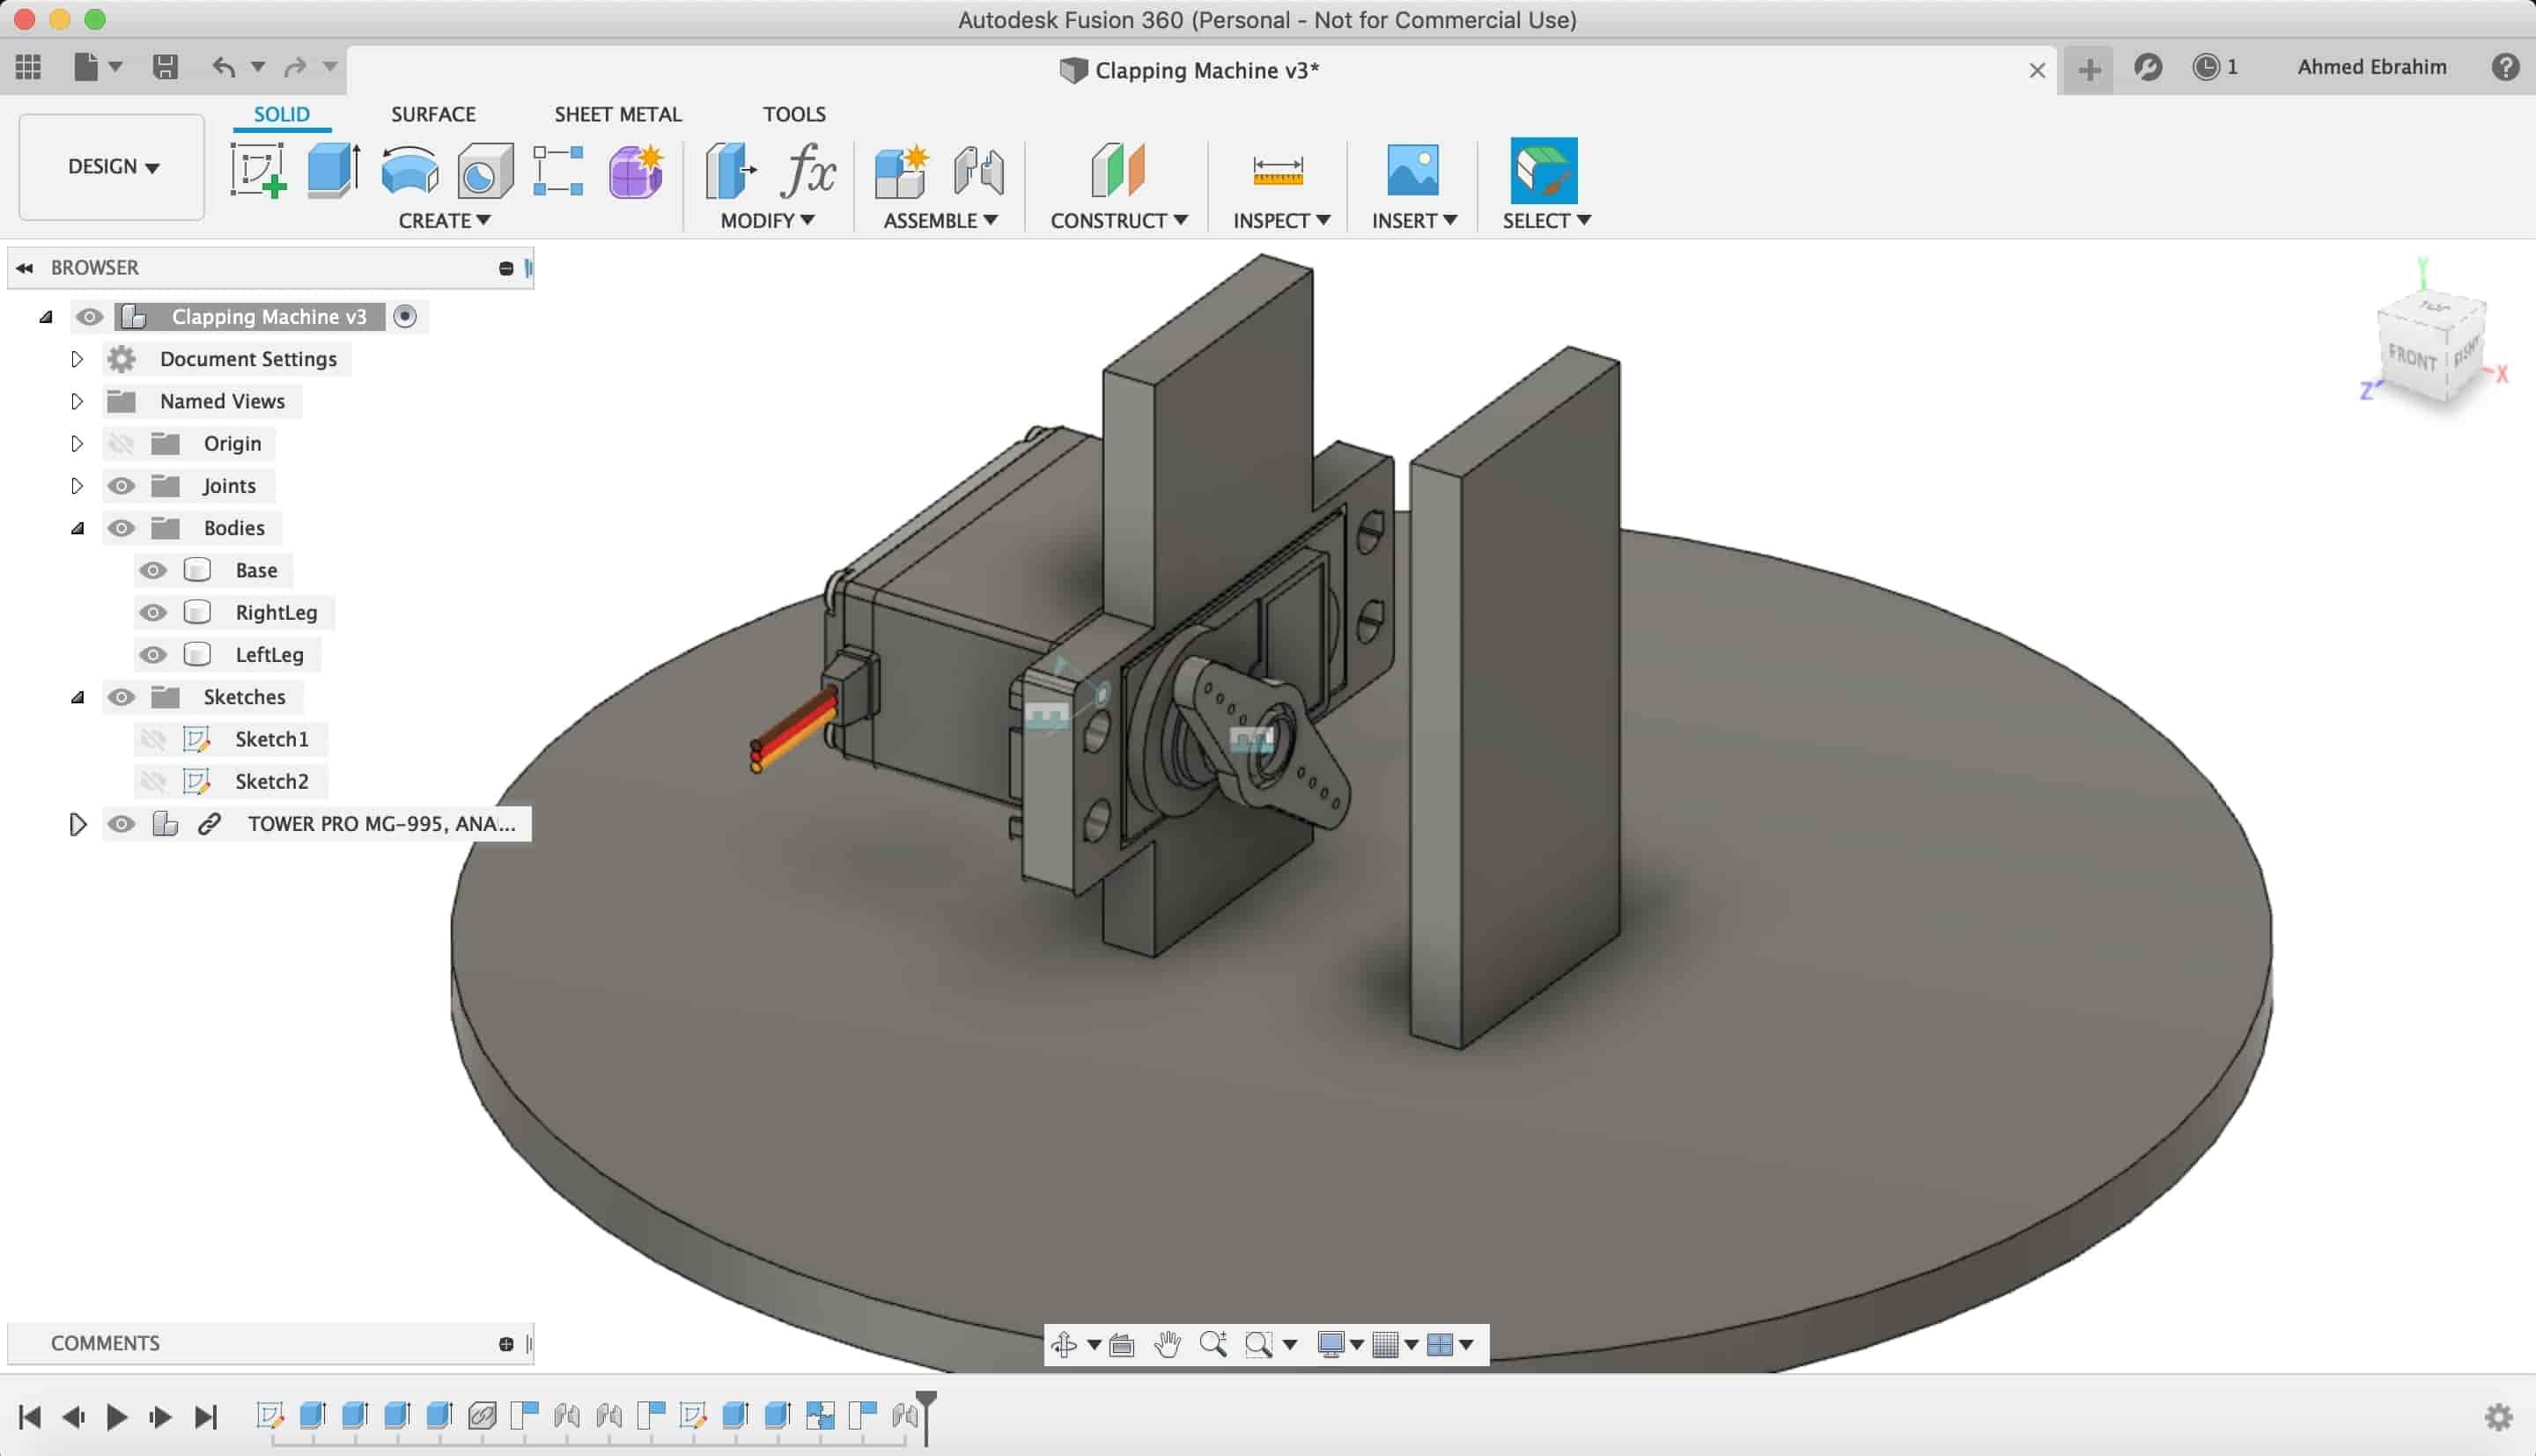Jump to timeline beginning
The height and width of the screenshot is (1456, 2536).
[30, 1417]
